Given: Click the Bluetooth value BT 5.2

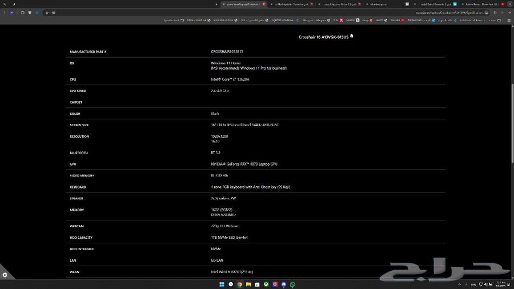Looking at the screenshot, I should pos(215,152).
